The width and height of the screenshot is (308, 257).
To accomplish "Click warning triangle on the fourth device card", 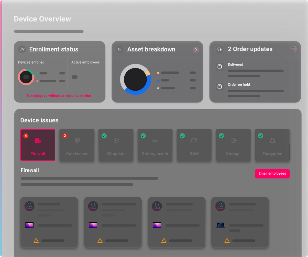I will point(227,241).
